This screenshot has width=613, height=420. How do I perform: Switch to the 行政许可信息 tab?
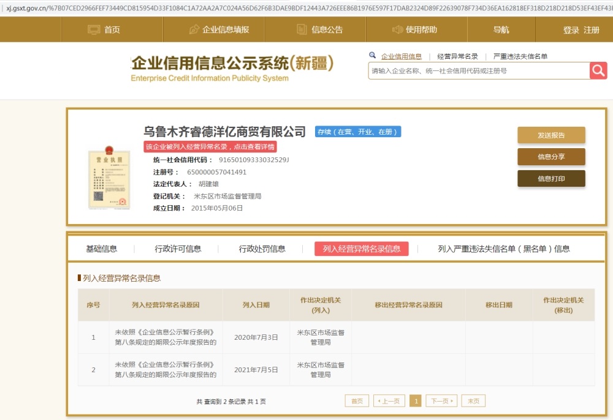pos(178,249)
